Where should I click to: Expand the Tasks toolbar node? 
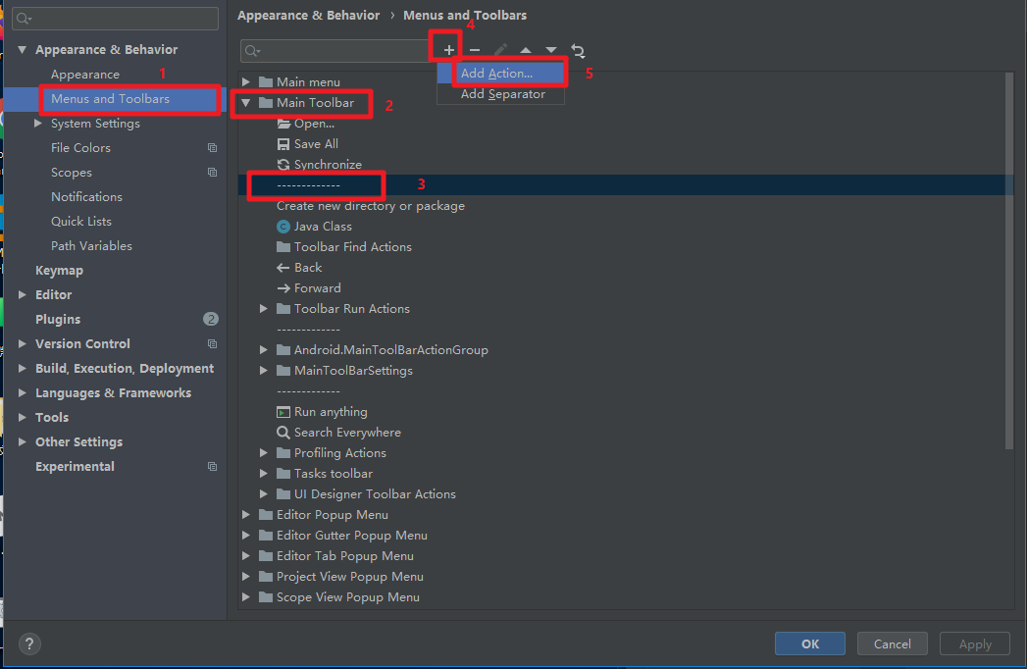click(263, 474)
